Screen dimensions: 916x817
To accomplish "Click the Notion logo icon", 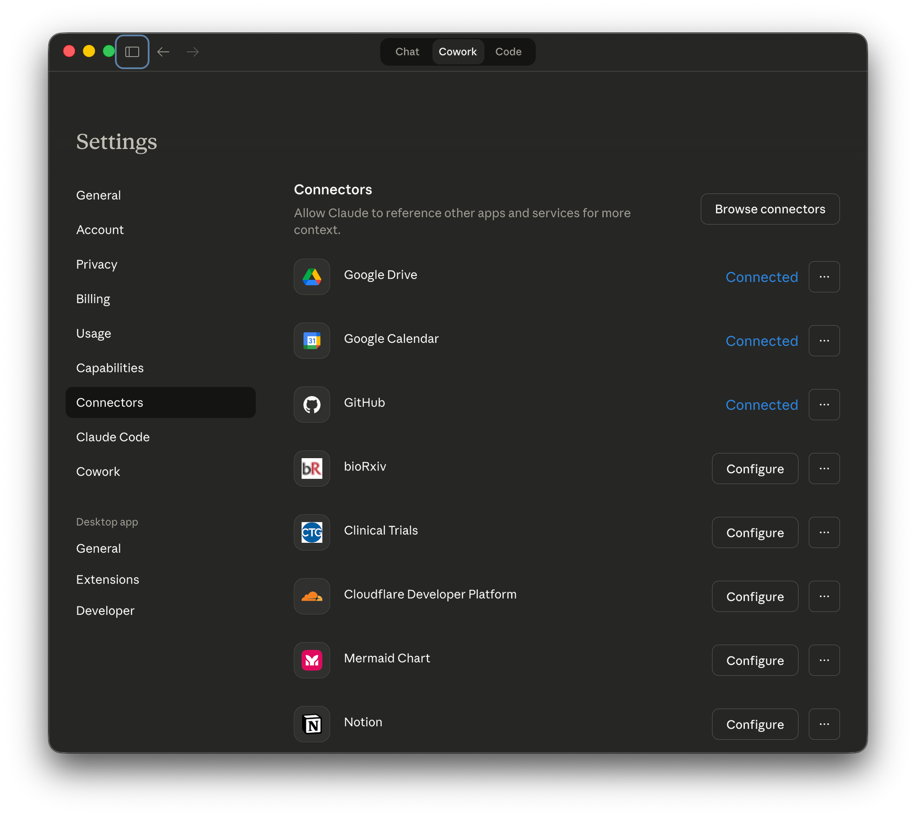I will [312, 724].
